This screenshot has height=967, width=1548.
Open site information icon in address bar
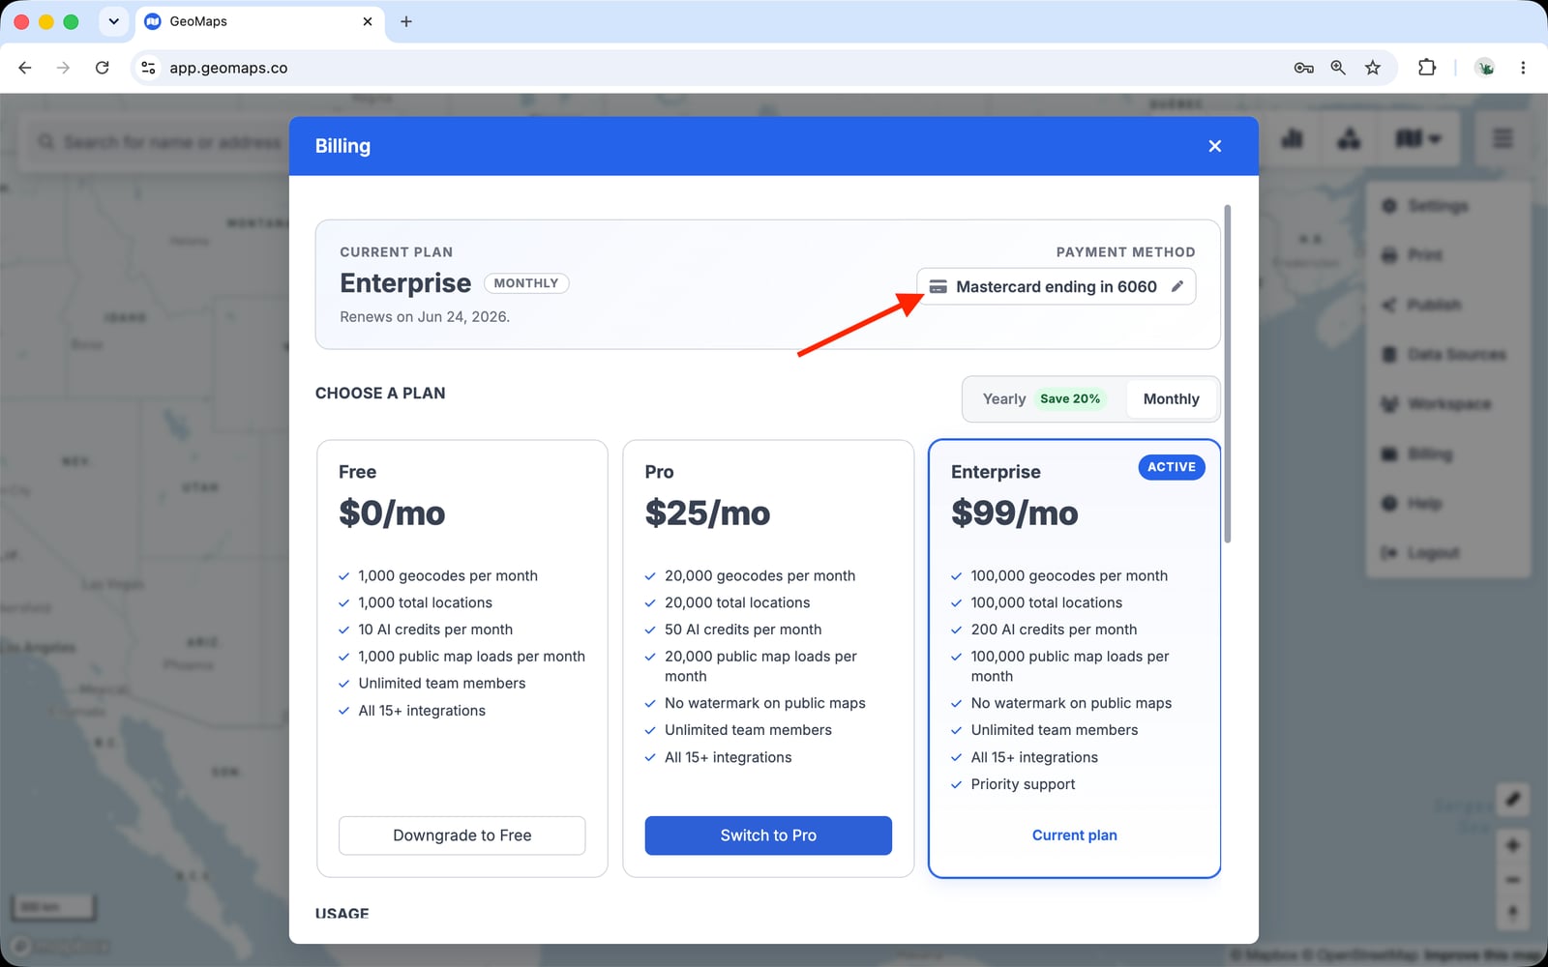coord(148,68)
